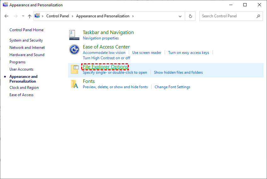
Task: Select Appearance and Personalization in sidebar
Action: pyautogui.click(x=23, y=79)
